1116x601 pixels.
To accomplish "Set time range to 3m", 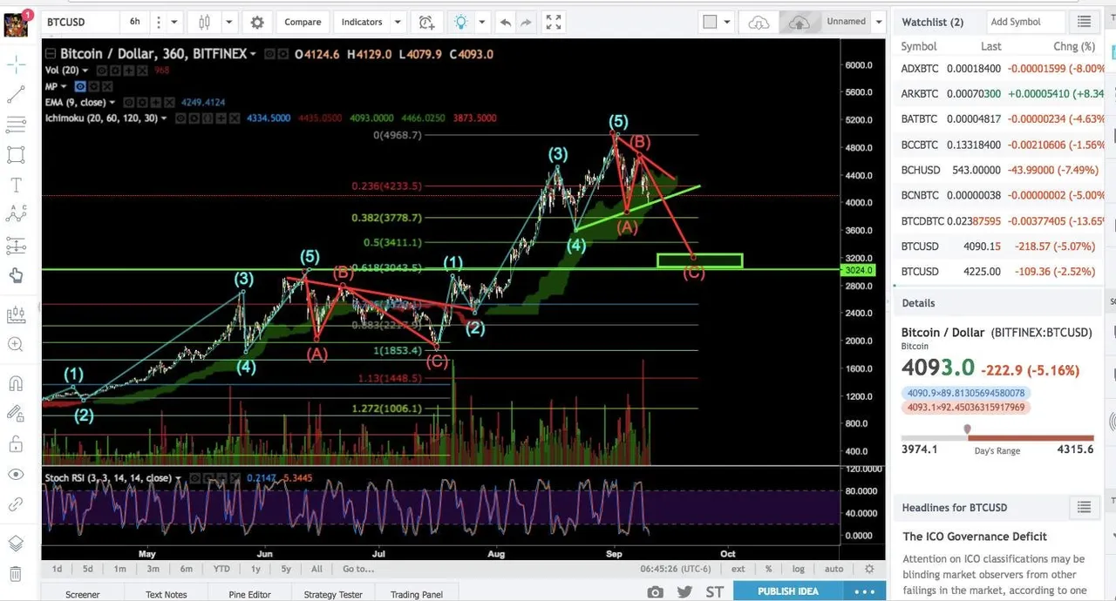I will (153, 569).
